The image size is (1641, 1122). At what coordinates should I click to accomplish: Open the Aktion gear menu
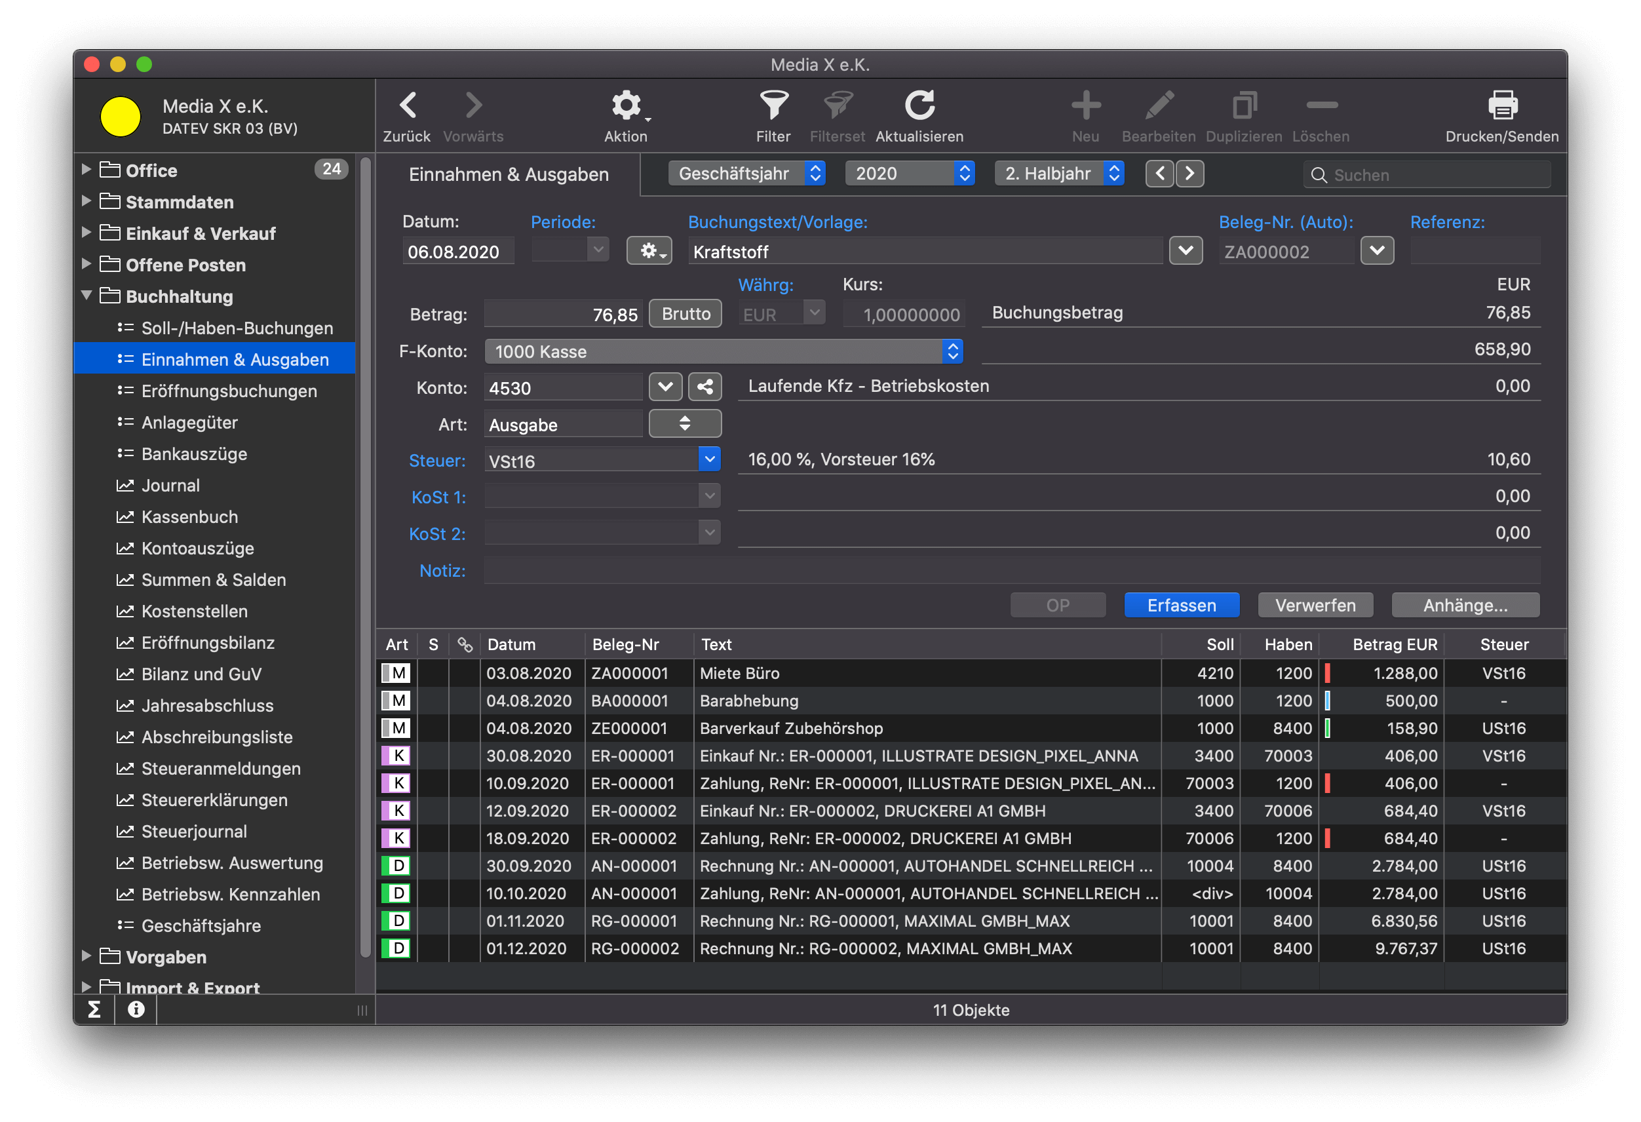(x=627, y=106)
